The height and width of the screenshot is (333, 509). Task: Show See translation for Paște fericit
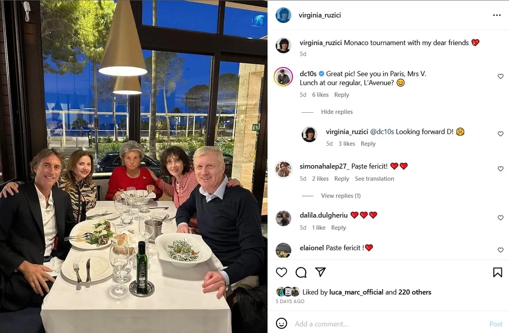374,179
